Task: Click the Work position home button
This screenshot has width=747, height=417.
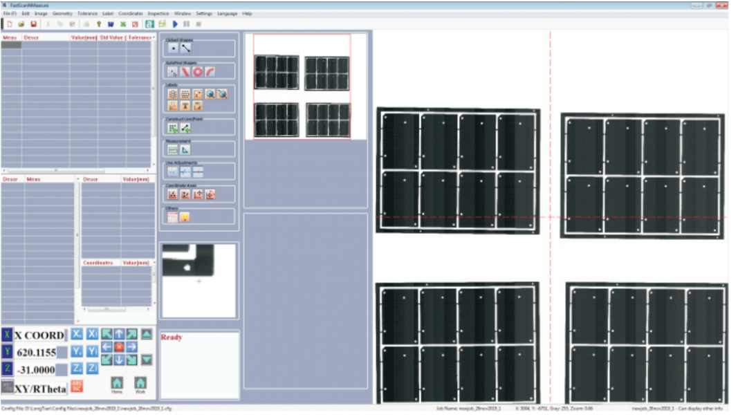Action: coord(140,384)
